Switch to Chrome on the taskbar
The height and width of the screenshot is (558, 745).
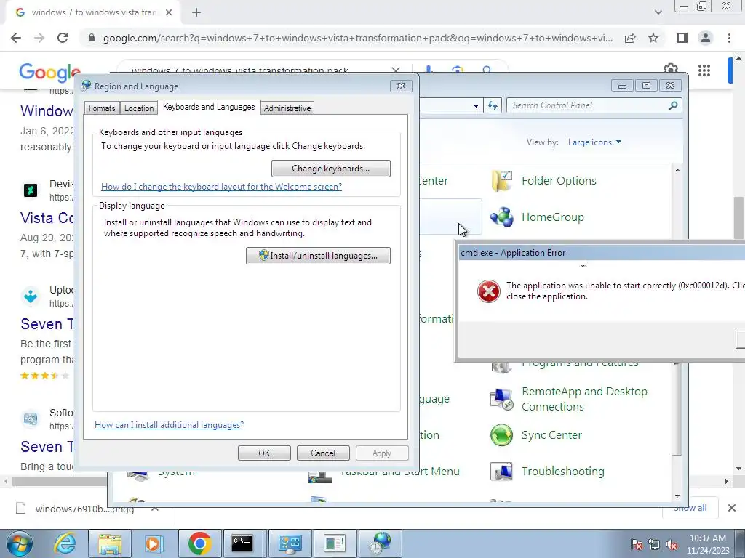click(199, 543)
